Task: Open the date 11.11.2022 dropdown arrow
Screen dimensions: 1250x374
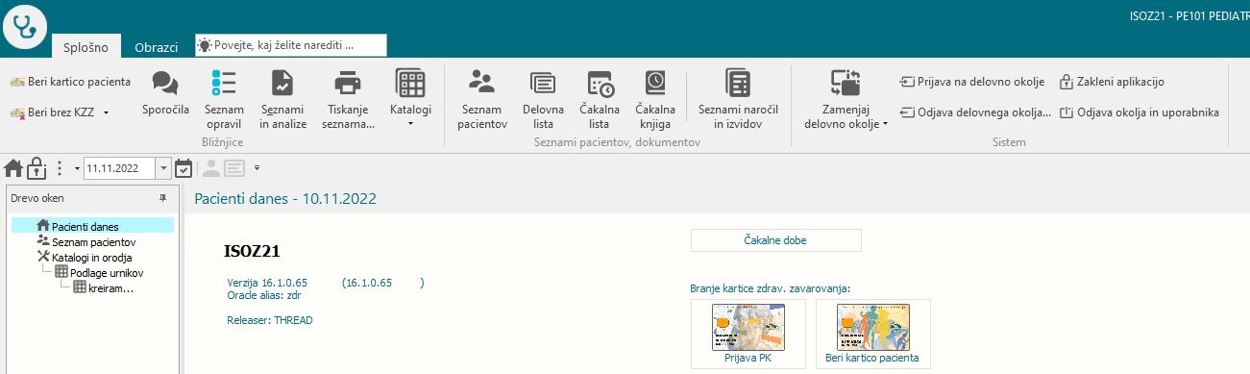Action: pos(162,168)
